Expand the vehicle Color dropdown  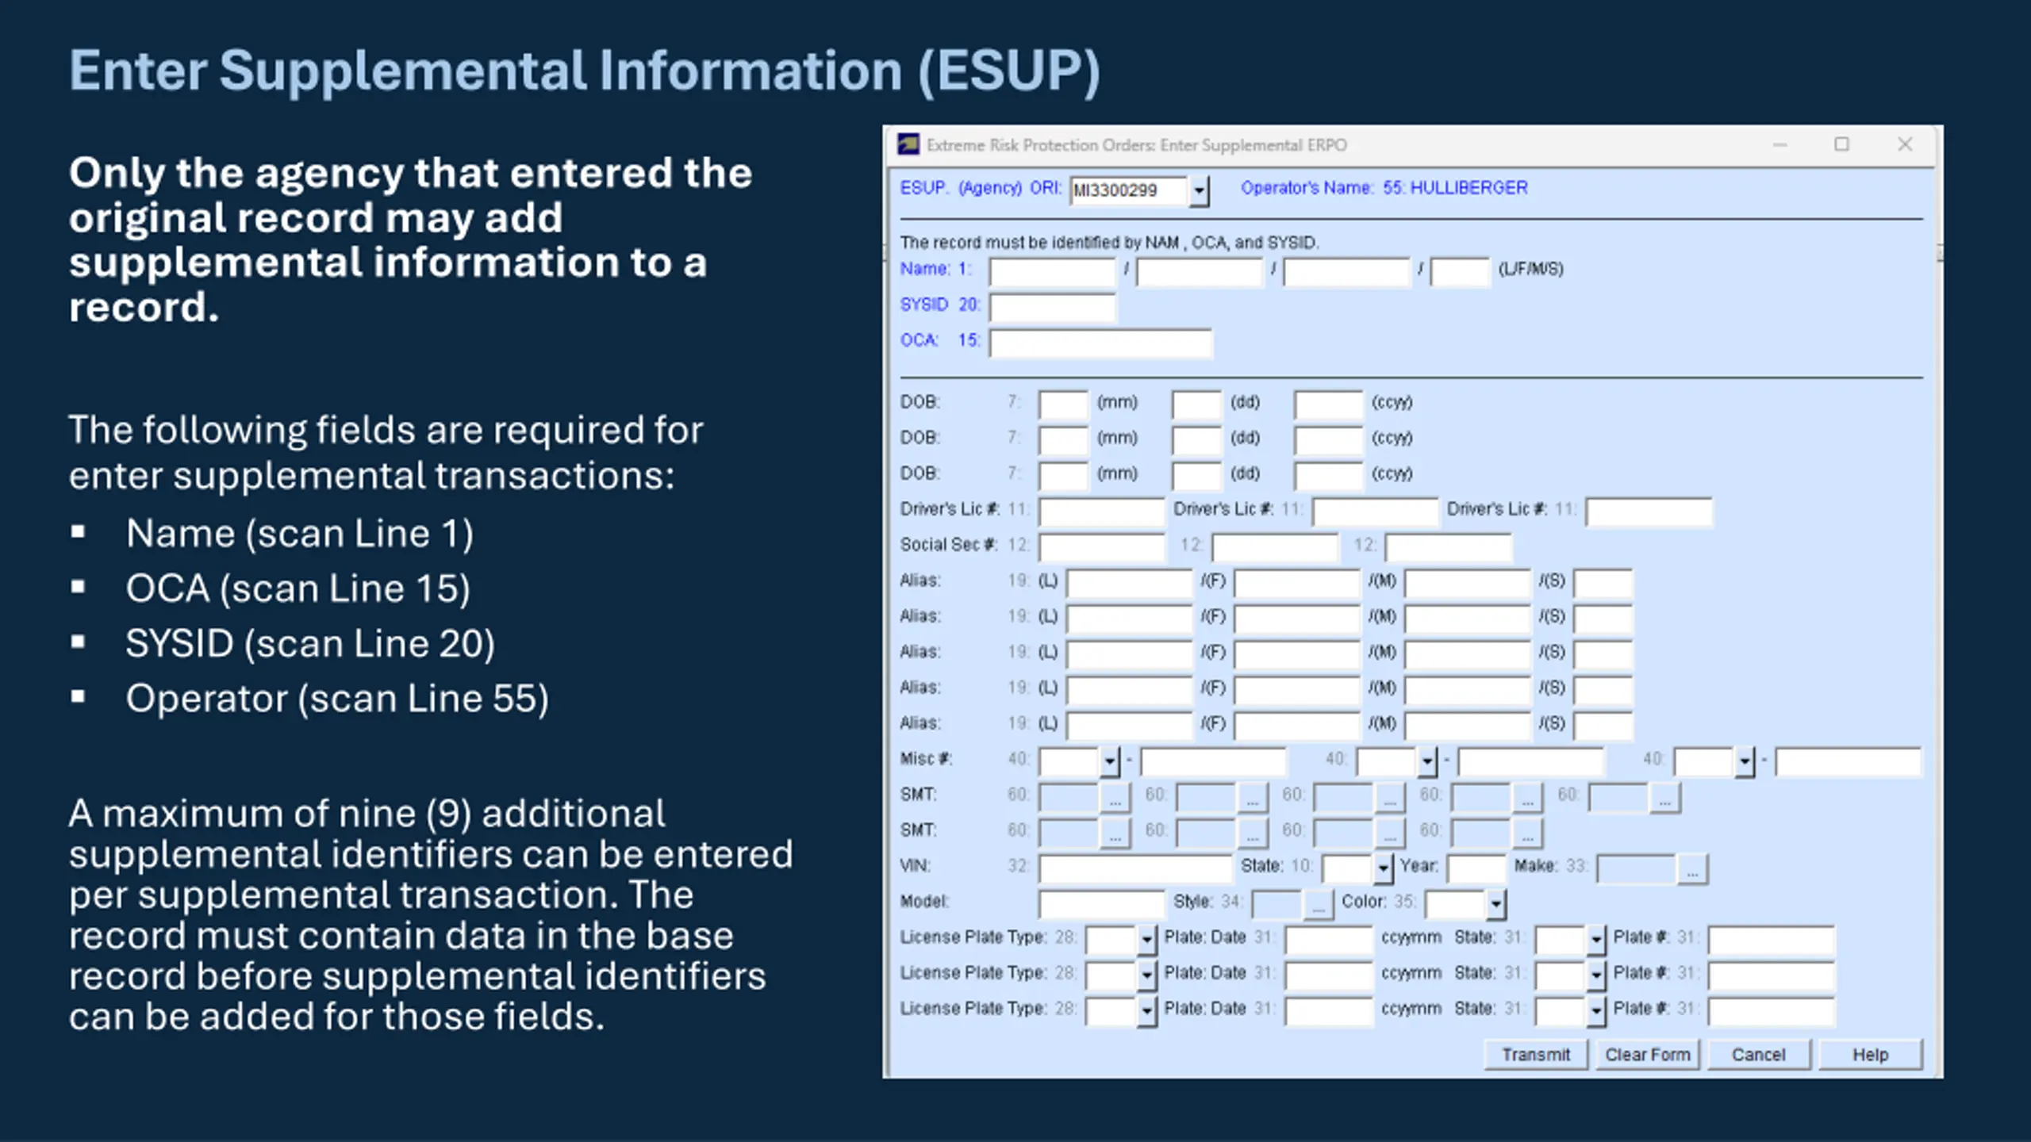point(1495,905)
